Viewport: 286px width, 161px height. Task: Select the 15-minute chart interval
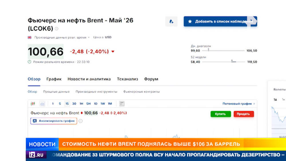[67, 103]
